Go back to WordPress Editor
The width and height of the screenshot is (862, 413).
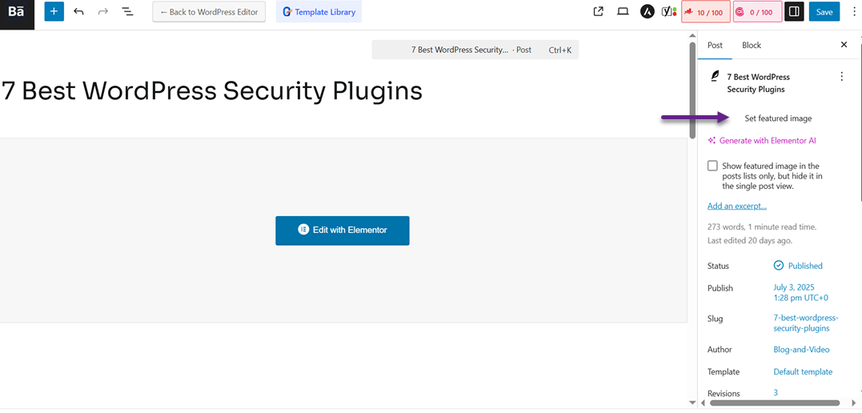(x=209, y=11)
